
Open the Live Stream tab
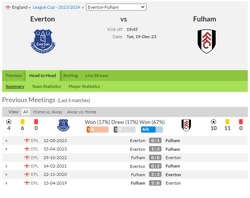click(x=97, y=76)
